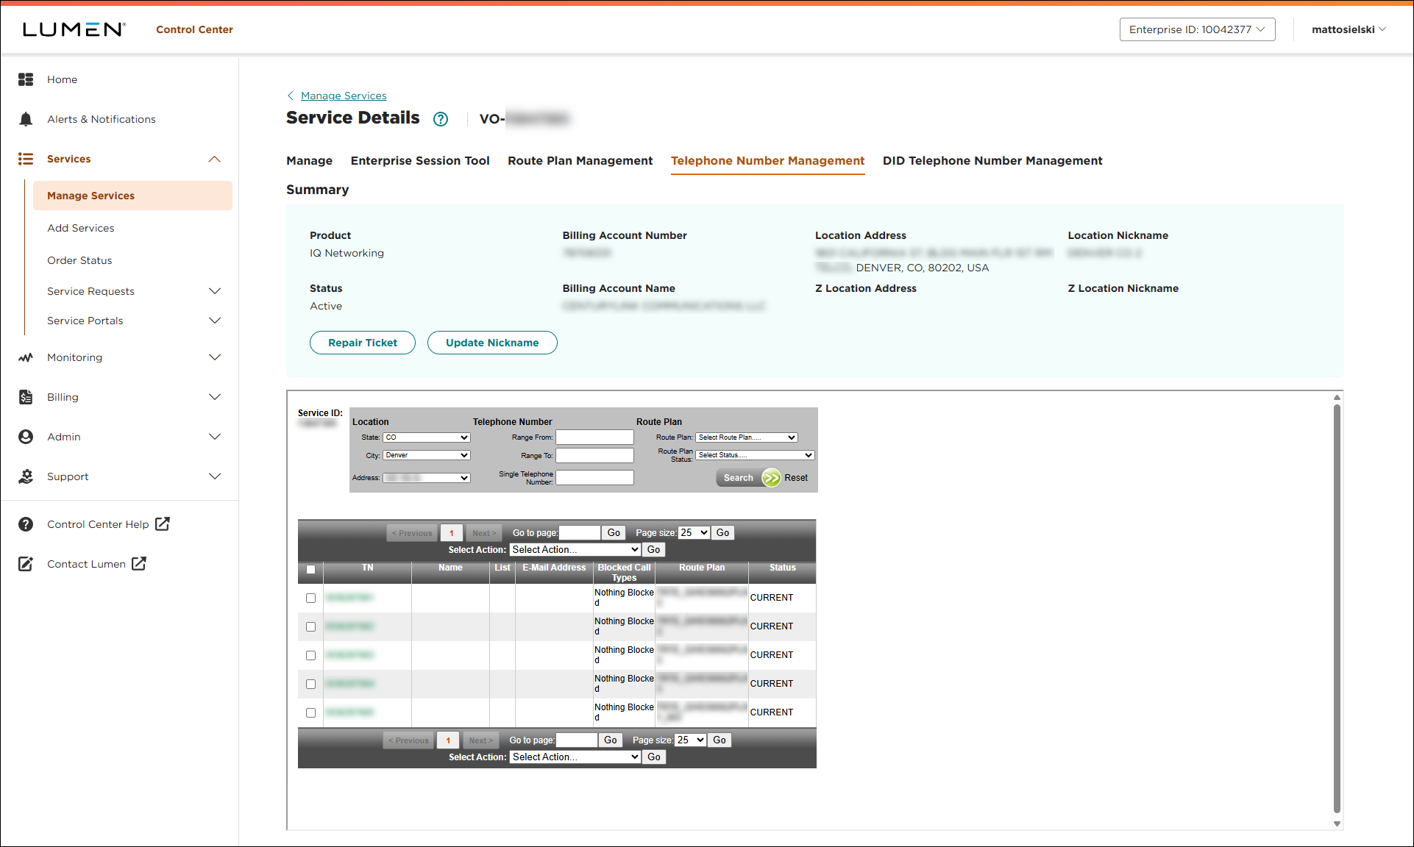Check the last row's selection checkbox

point(310,712)
